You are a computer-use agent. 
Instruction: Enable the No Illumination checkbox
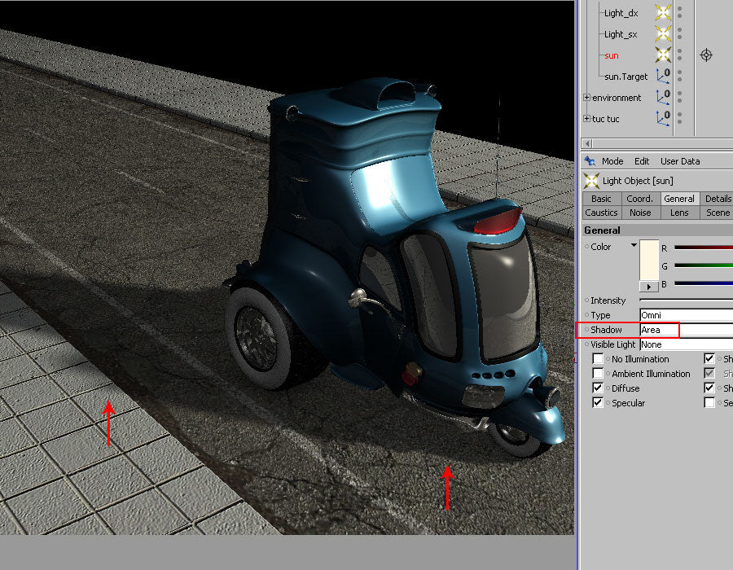tap(598, 358)
